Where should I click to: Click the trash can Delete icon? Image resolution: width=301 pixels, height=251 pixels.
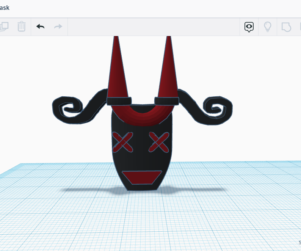[22, 27]
